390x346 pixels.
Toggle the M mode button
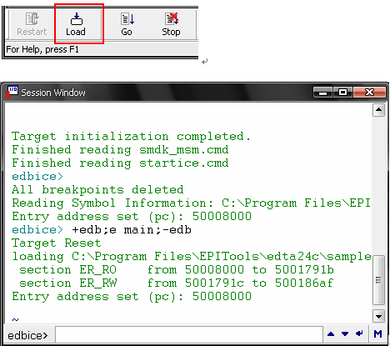click(x=377, y=333)
